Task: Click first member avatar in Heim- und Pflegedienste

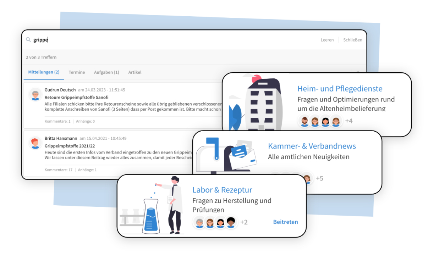Action: click(x=304, y=121)
